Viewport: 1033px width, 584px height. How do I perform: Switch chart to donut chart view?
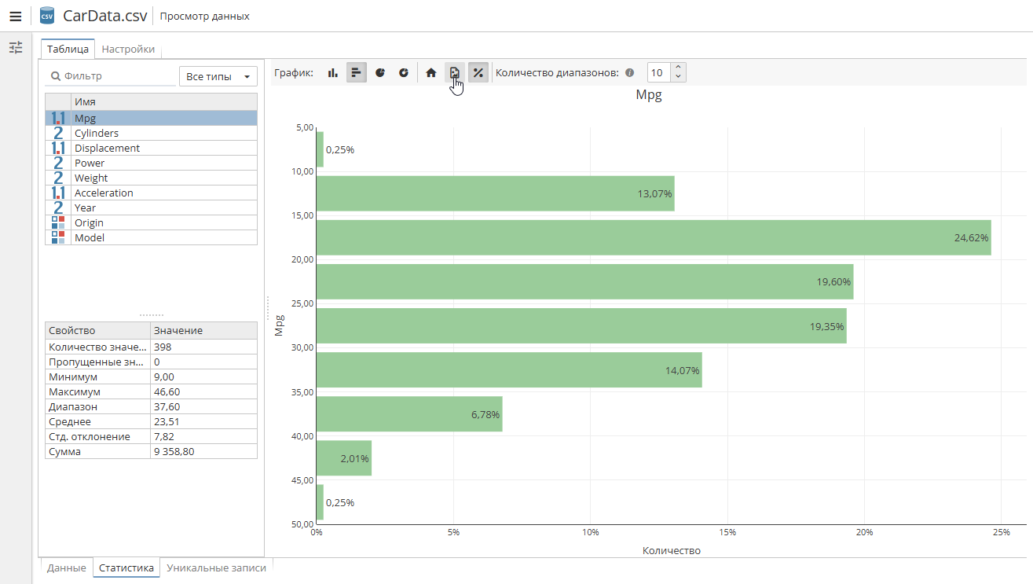pos(404,72)
